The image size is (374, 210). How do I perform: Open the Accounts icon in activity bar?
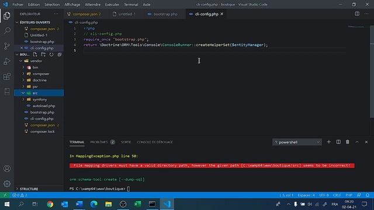(x=7, y=169)
